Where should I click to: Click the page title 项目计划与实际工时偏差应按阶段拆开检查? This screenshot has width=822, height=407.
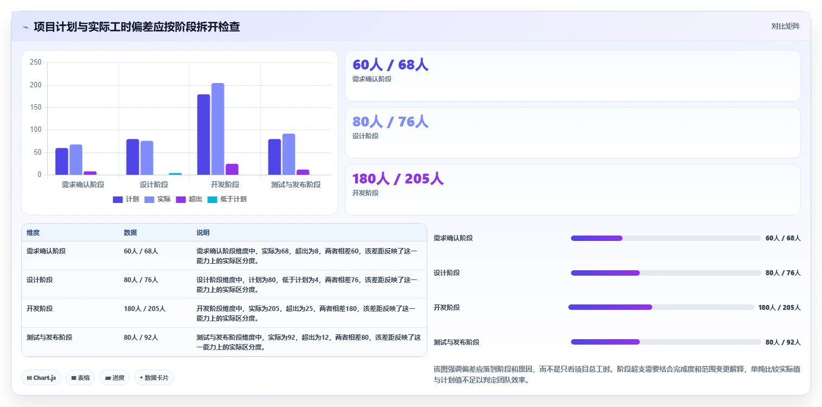coord(137,27)
